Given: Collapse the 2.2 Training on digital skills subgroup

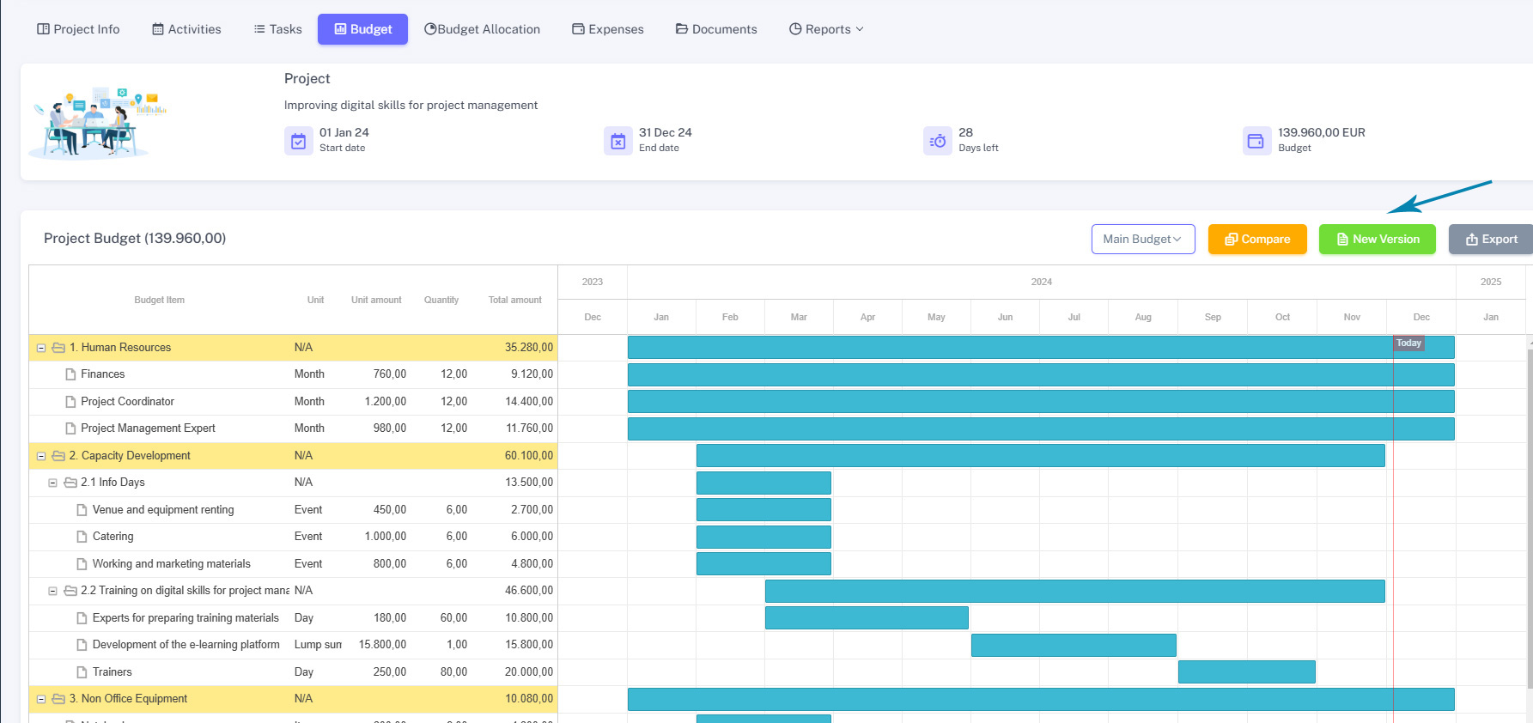Looking at the screenshot, I should (52, 591).
